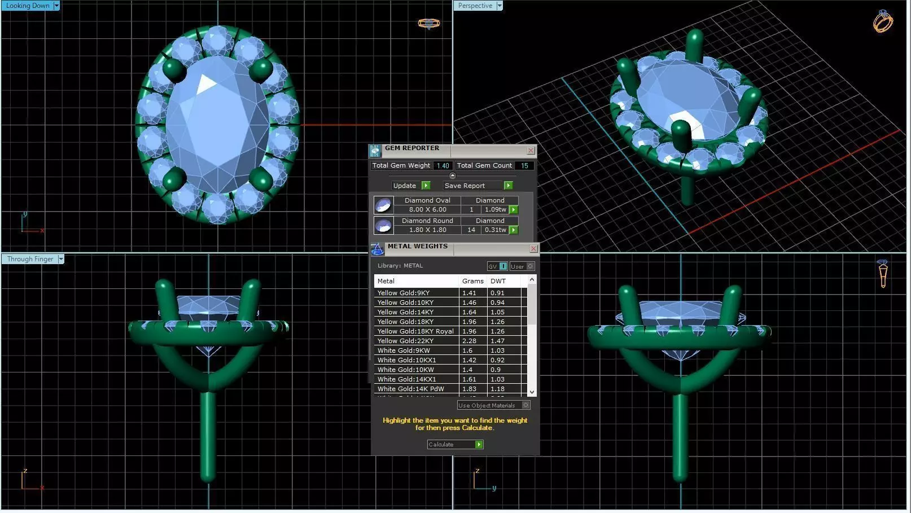Click the 1.09tw weight value

[x=496, y=209]
